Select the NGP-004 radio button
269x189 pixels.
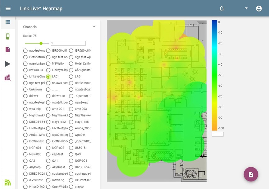tap(71, 161)
